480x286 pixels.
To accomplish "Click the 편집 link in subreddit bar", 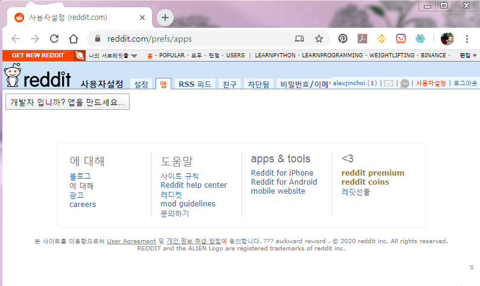I will coord(465,56).
